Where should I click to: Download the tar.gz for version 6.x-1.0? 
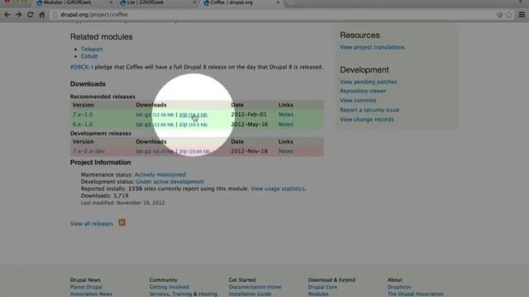click(x=155, y=125)
